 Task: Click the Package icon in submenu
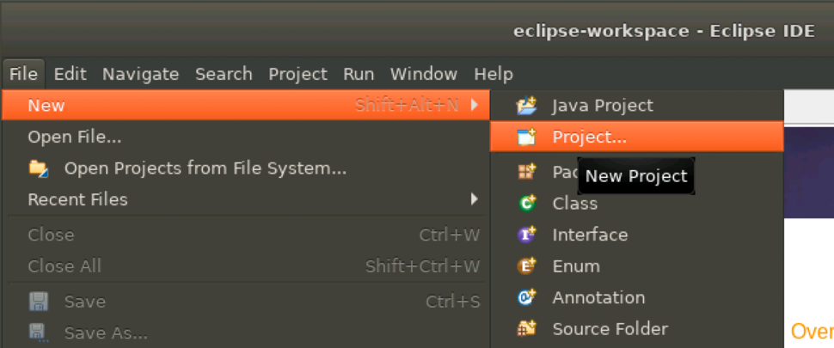click(526, 172)
